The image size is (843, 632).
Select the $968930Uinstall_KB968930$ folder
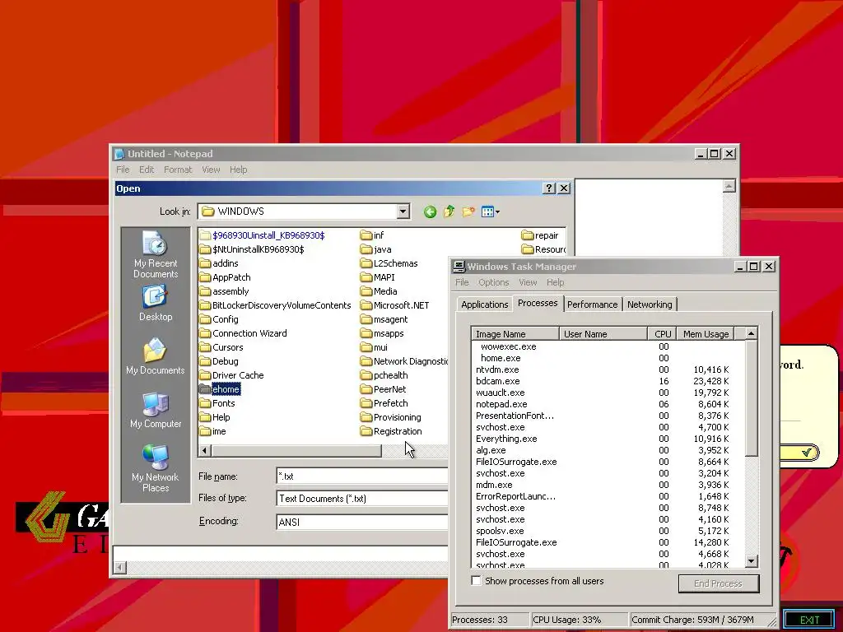pos(262,235)
